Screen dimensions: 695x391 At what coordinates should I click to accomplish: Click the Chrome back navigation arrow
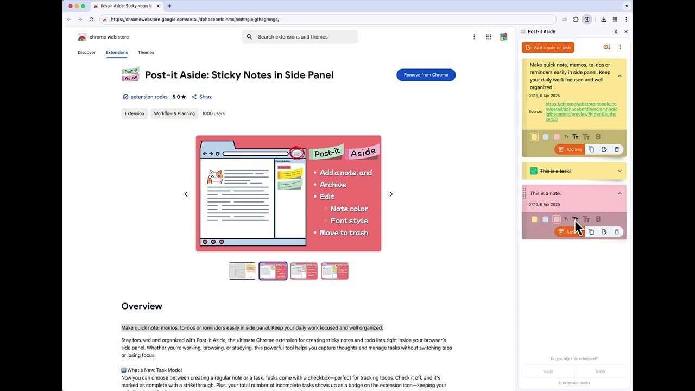point(69,19)
